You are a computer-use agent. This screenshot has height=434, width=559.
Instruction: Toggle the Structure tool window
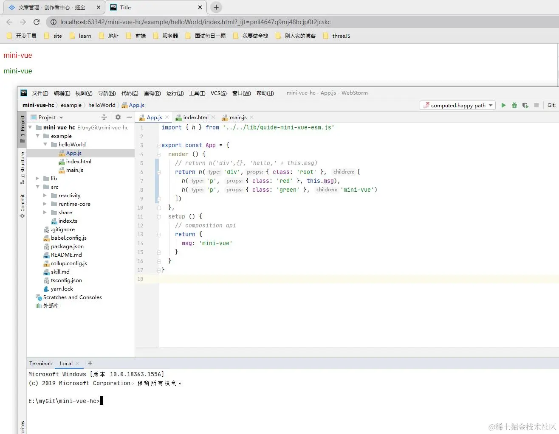[x=22, y=167]
